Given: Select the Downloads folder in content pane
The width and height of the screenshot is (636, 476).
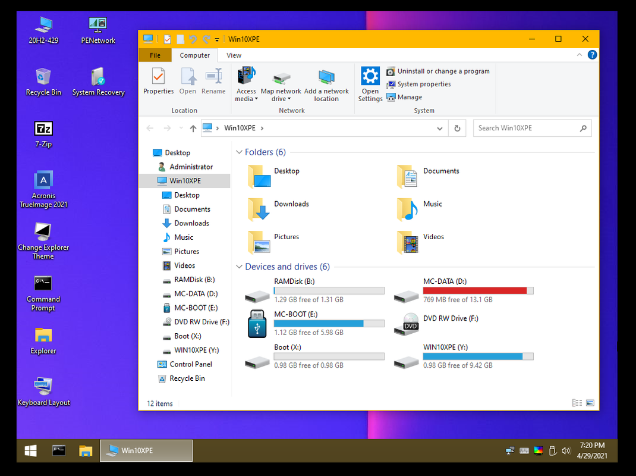Looking at the screenshot, I should coord(279,209).
